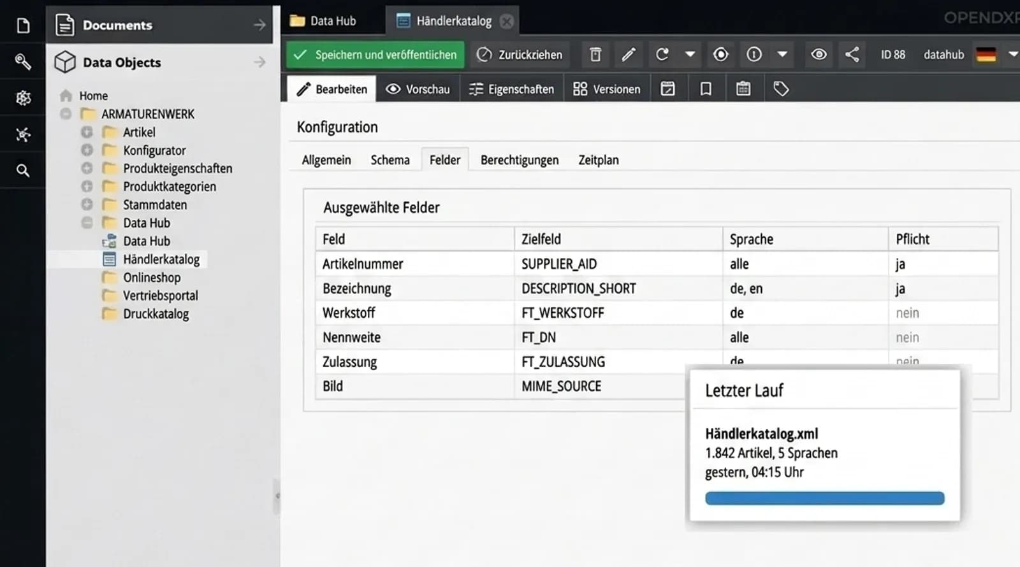Sort by the Zielfeld column header
This screenshot has width=1020, height=567.
[618, 239]
